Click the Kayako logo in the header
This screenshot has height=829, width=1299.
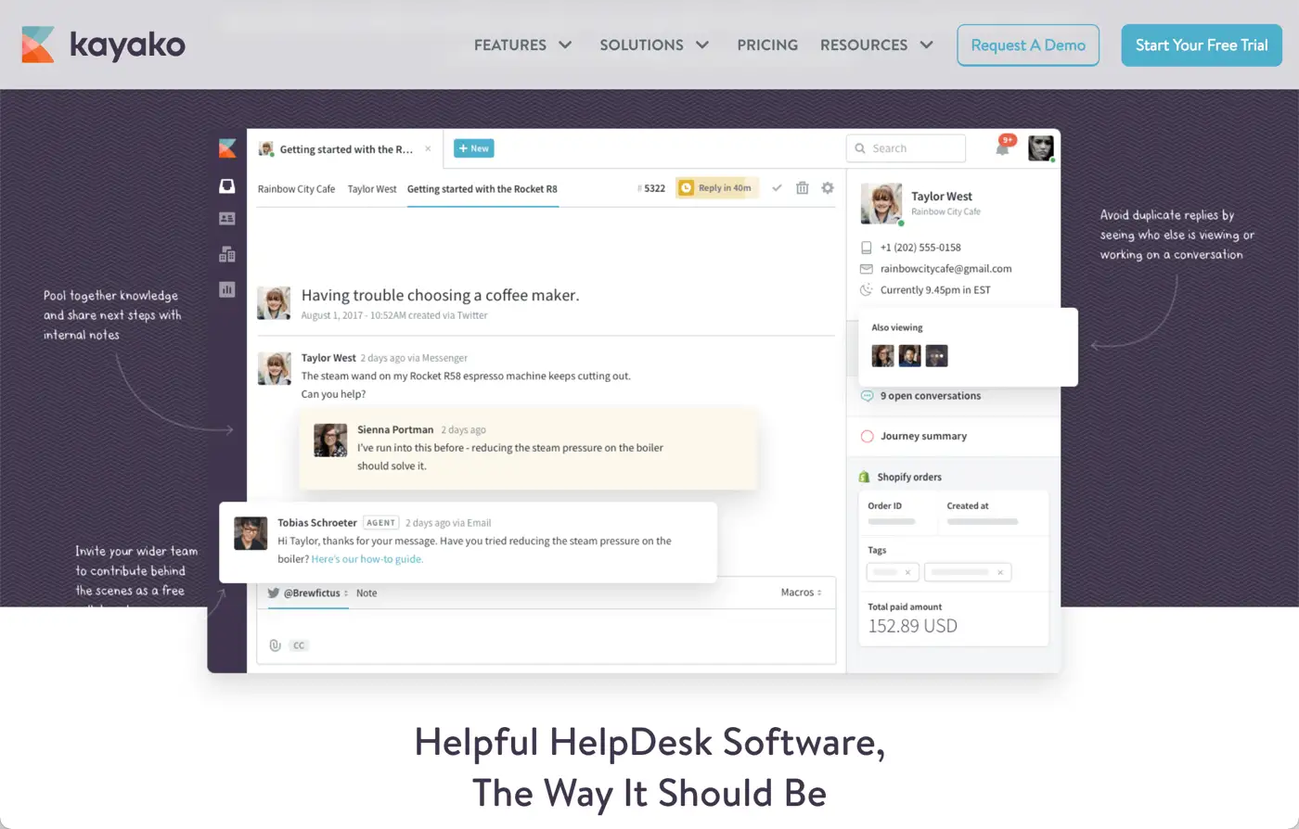click(104, 45)
